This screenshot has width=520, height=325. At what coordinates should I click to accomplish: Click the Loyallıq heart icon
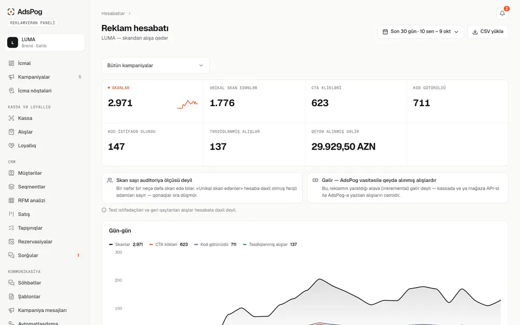pos(11,146)
